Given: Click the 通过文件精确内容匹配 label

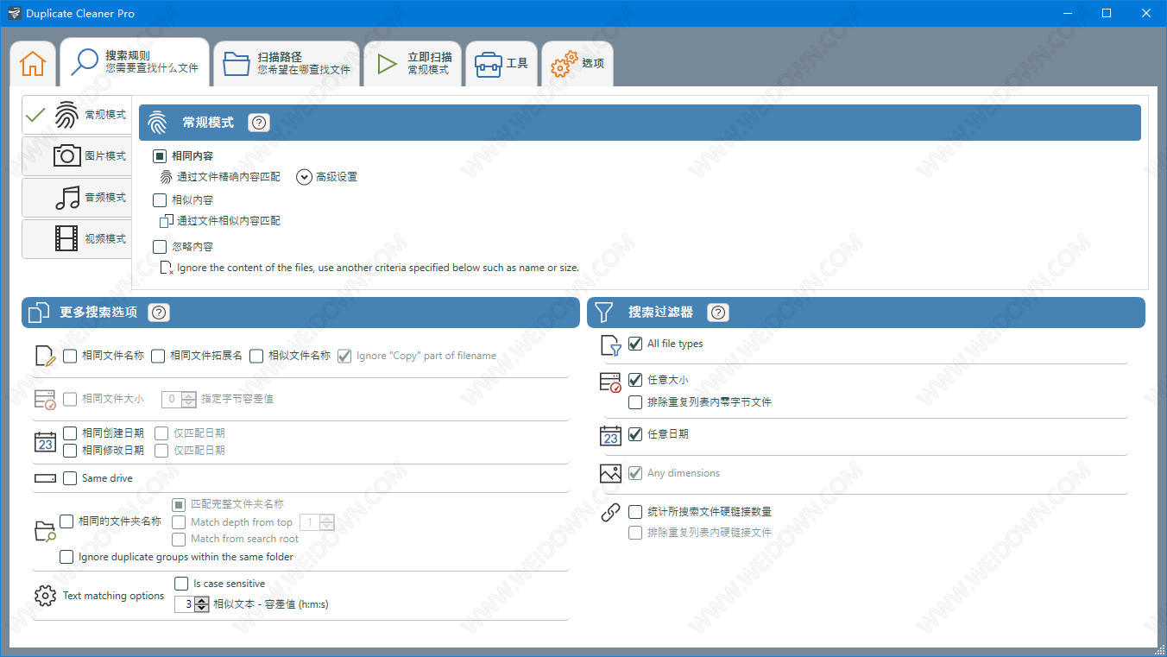Looking at the screenshot, I should pyautogui.click(x=229, y=177).
